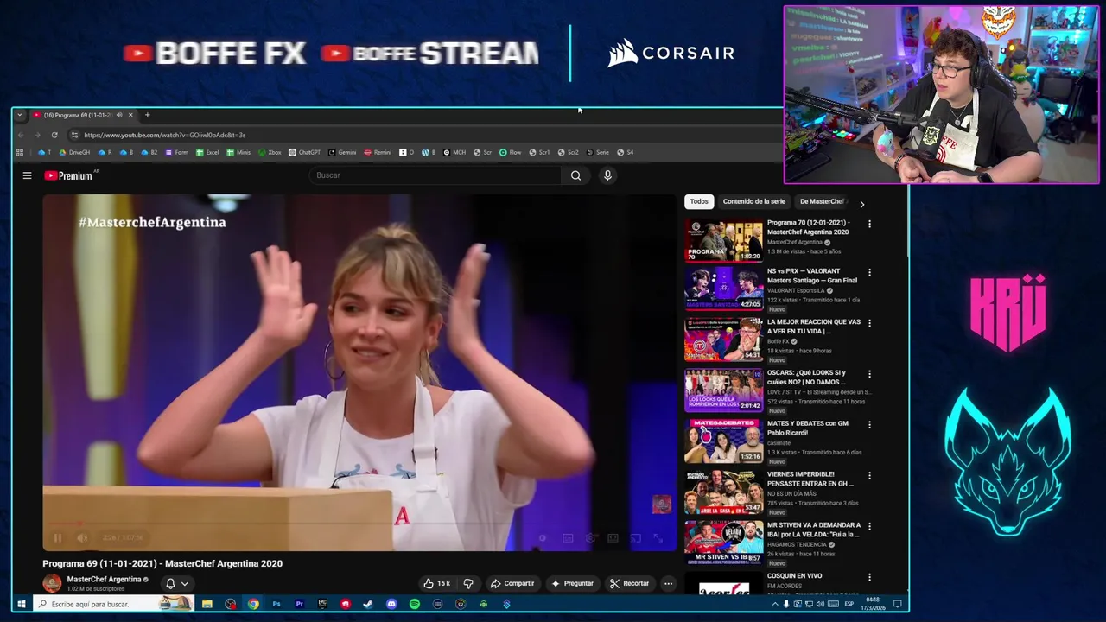Image resolution: width=1106 pixels, height=622 pixels.
Task: Select the De MasterChef chip
Action: point(822,201)
